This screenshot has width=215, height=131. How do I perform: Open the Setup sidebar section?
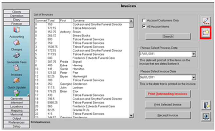(x=16, y=126)
